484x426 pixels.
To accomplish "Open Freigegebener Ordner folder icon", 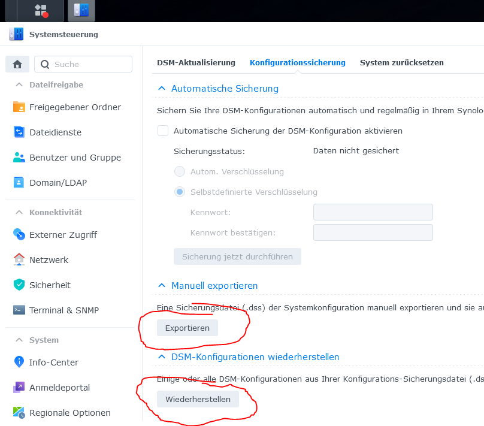I will click(19, 107).
